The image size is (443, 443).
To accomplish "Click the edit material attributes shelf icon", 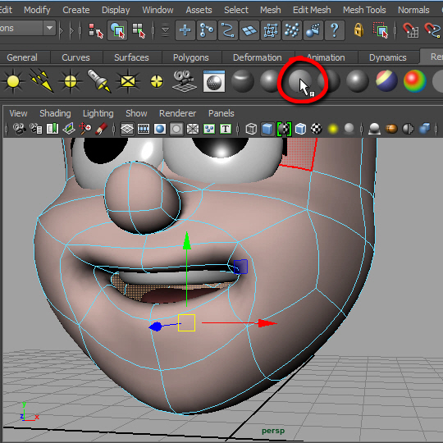I will click(214, 81).
